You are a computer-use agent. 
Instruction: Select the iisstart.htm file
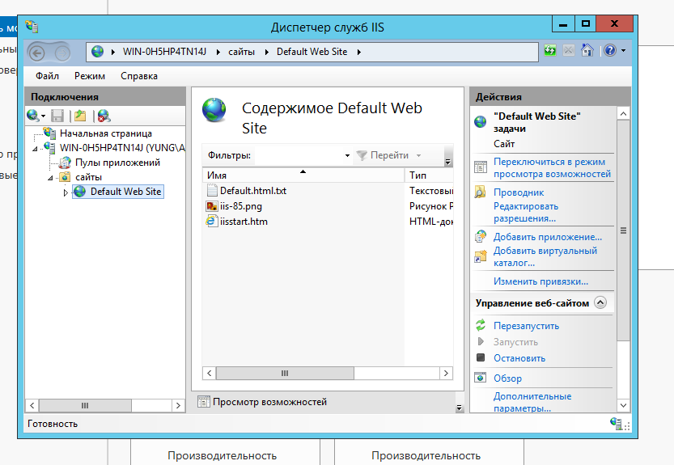coord(244,222)
